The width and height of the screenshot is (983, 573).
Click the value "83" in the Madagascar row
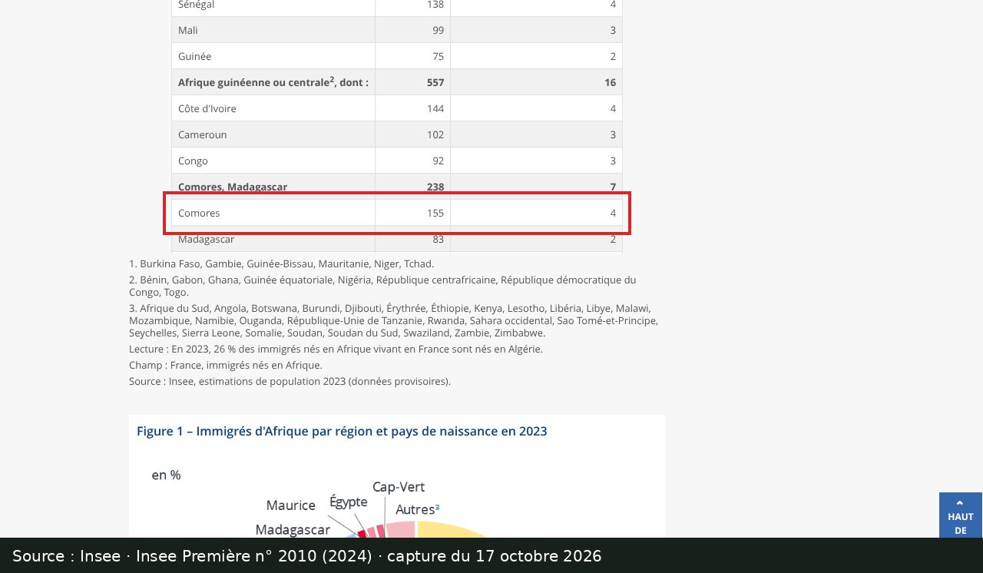pos(438,239)
